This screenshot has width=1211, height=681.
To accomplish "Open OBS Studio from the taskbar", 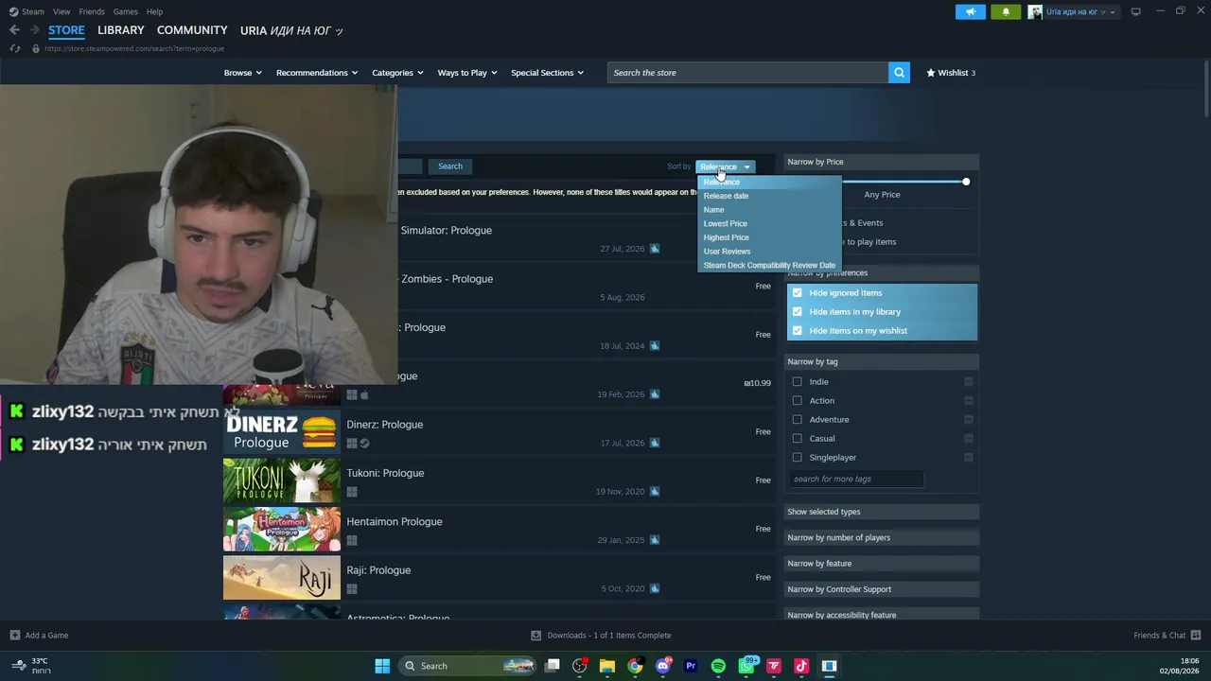I will [x=580, y=666].
